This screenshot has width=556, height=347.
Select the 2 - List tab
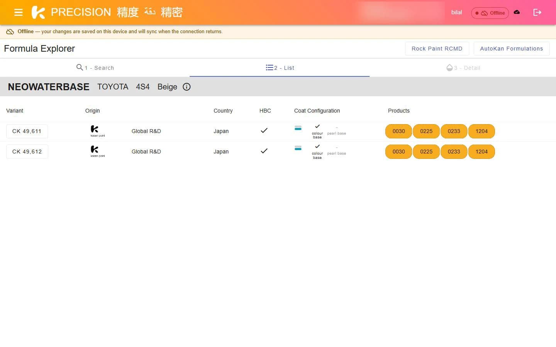[280, 68]
